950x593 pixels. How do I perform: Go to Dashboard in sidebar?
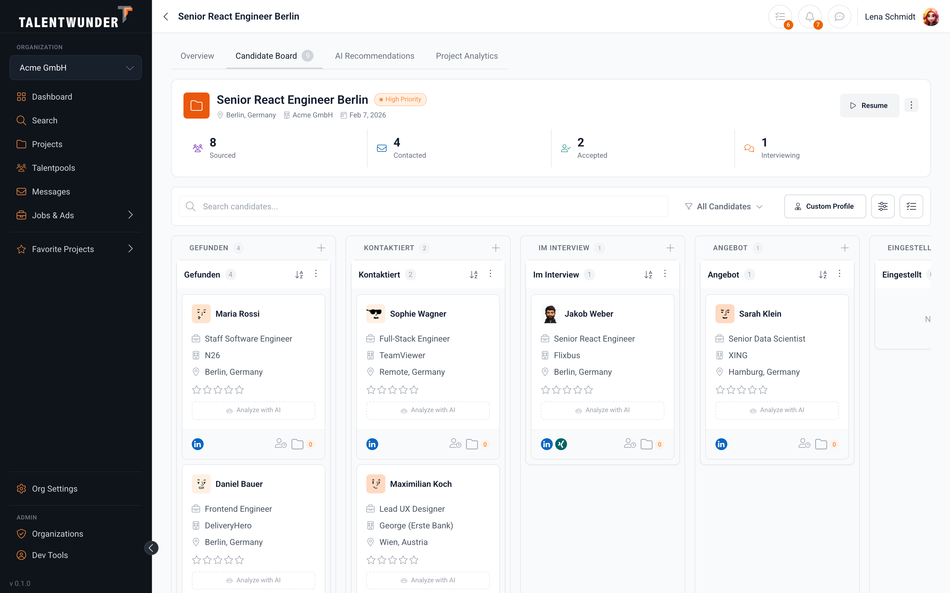(75, 96)
